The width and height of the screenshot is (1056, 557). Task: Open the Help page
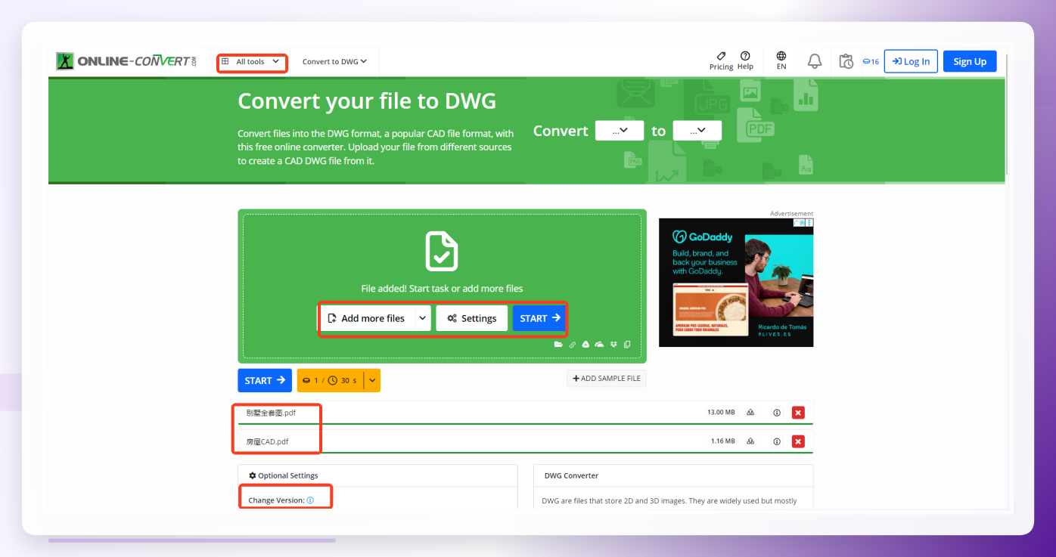click(745, 61)
